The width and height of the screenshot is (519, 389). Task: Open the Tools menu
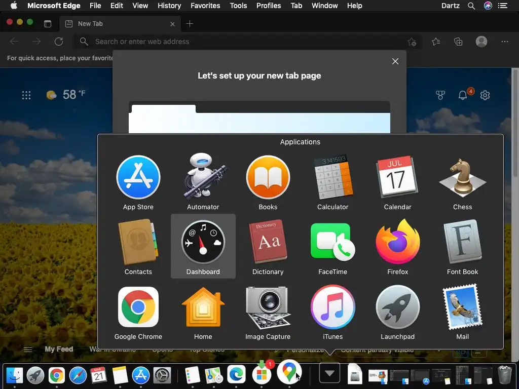[x=238, y=6]
